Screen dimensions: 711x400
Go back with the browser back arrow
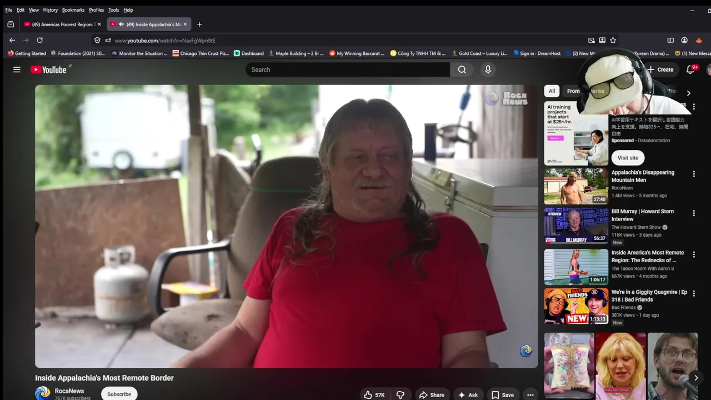click(x=12, y=40)
